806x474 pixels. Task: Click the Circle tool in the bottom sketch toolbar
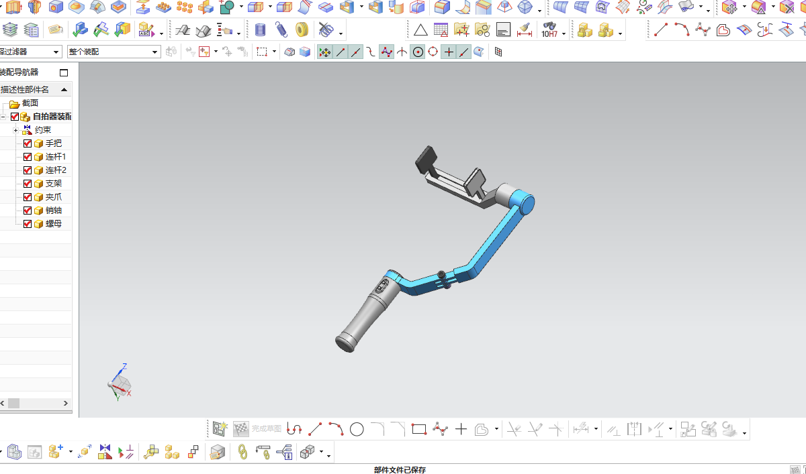click(357, 429)
